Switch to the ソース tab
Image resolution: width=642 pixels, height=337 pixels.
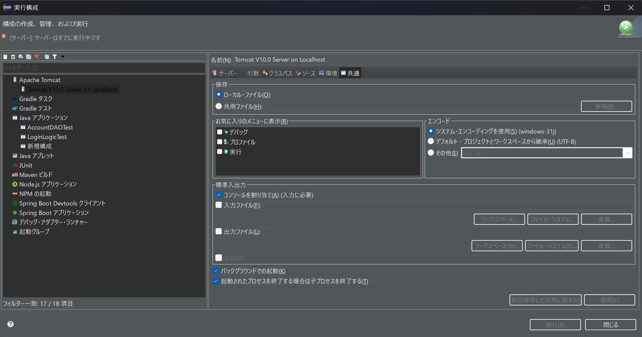[x=305, y=73]
